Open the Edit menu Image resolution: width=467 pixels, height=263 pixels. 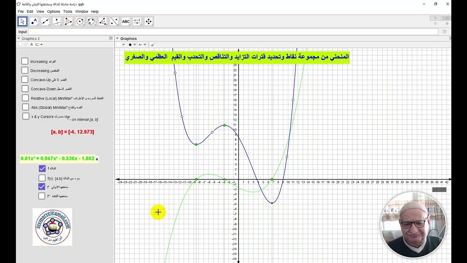[x=30, y=12]
